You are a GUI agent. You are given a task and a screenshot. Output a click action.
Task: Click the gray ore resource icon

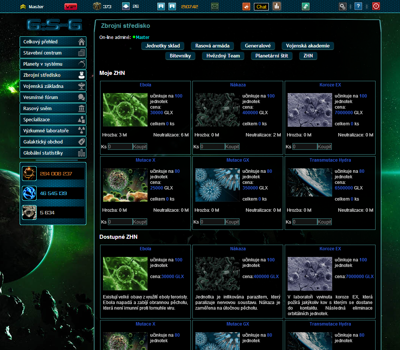(x=29, y=212)
